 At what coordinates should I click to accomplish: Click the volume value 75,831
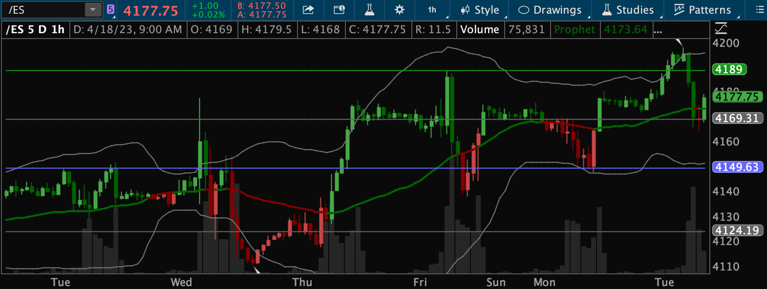pyautogui.click(x=527, y=30)
